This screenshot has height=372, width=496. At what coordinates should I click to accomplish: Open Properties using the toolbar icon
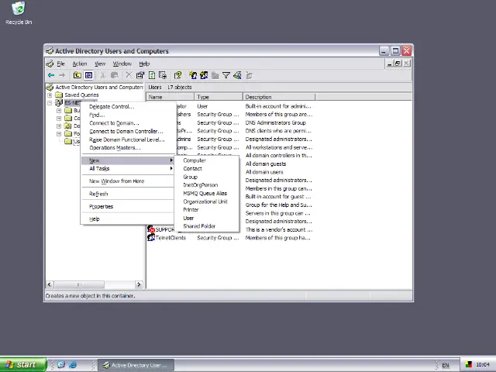coord(139,75)
